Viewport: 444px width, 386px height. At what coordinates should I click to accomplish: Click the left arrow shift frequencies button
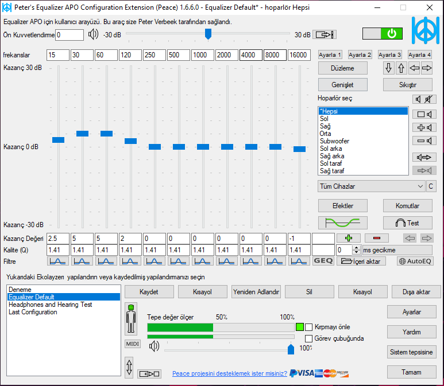[414, 68]
